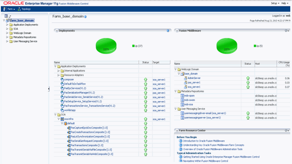The height and width of the screenshot is (164, 292).
Task: Open usermessagingserver (soa_server1) link
Action: coord(202,118)
